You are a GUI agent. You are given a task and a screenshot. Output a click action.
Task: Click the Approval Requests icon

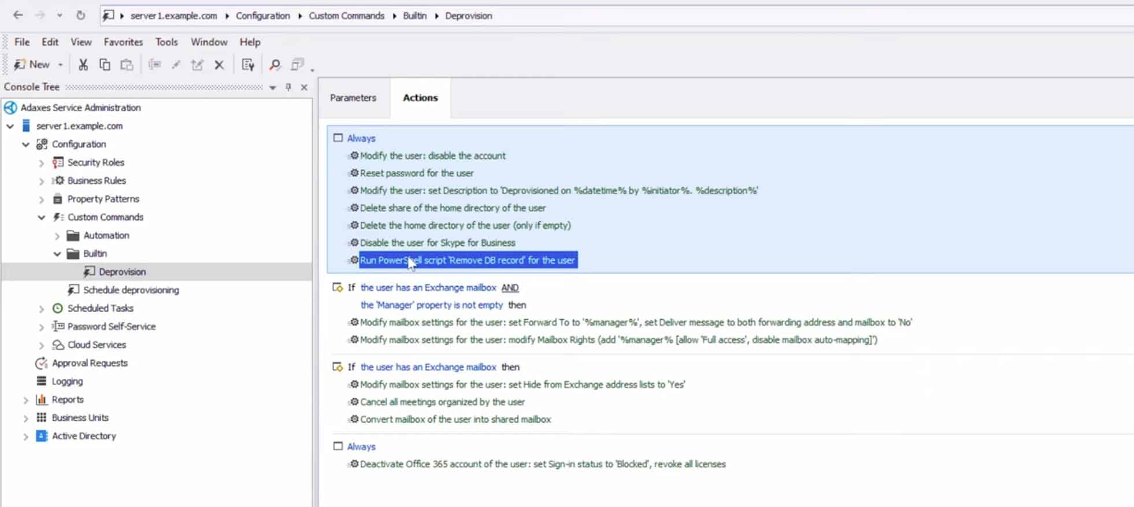coord(41,363)
